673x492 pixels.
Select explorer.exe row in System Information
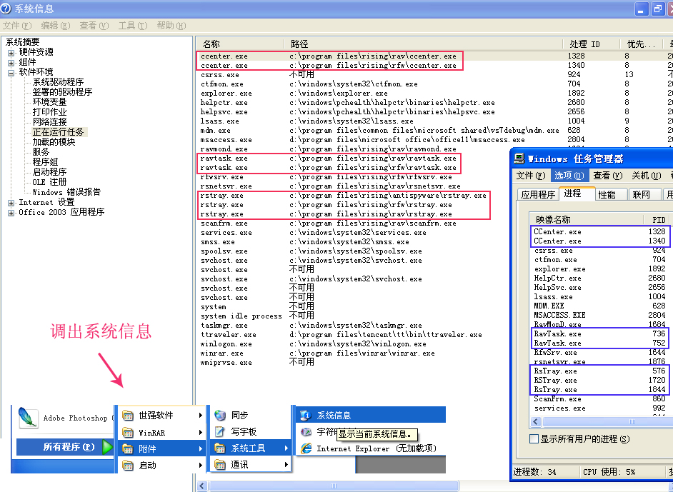434,93
